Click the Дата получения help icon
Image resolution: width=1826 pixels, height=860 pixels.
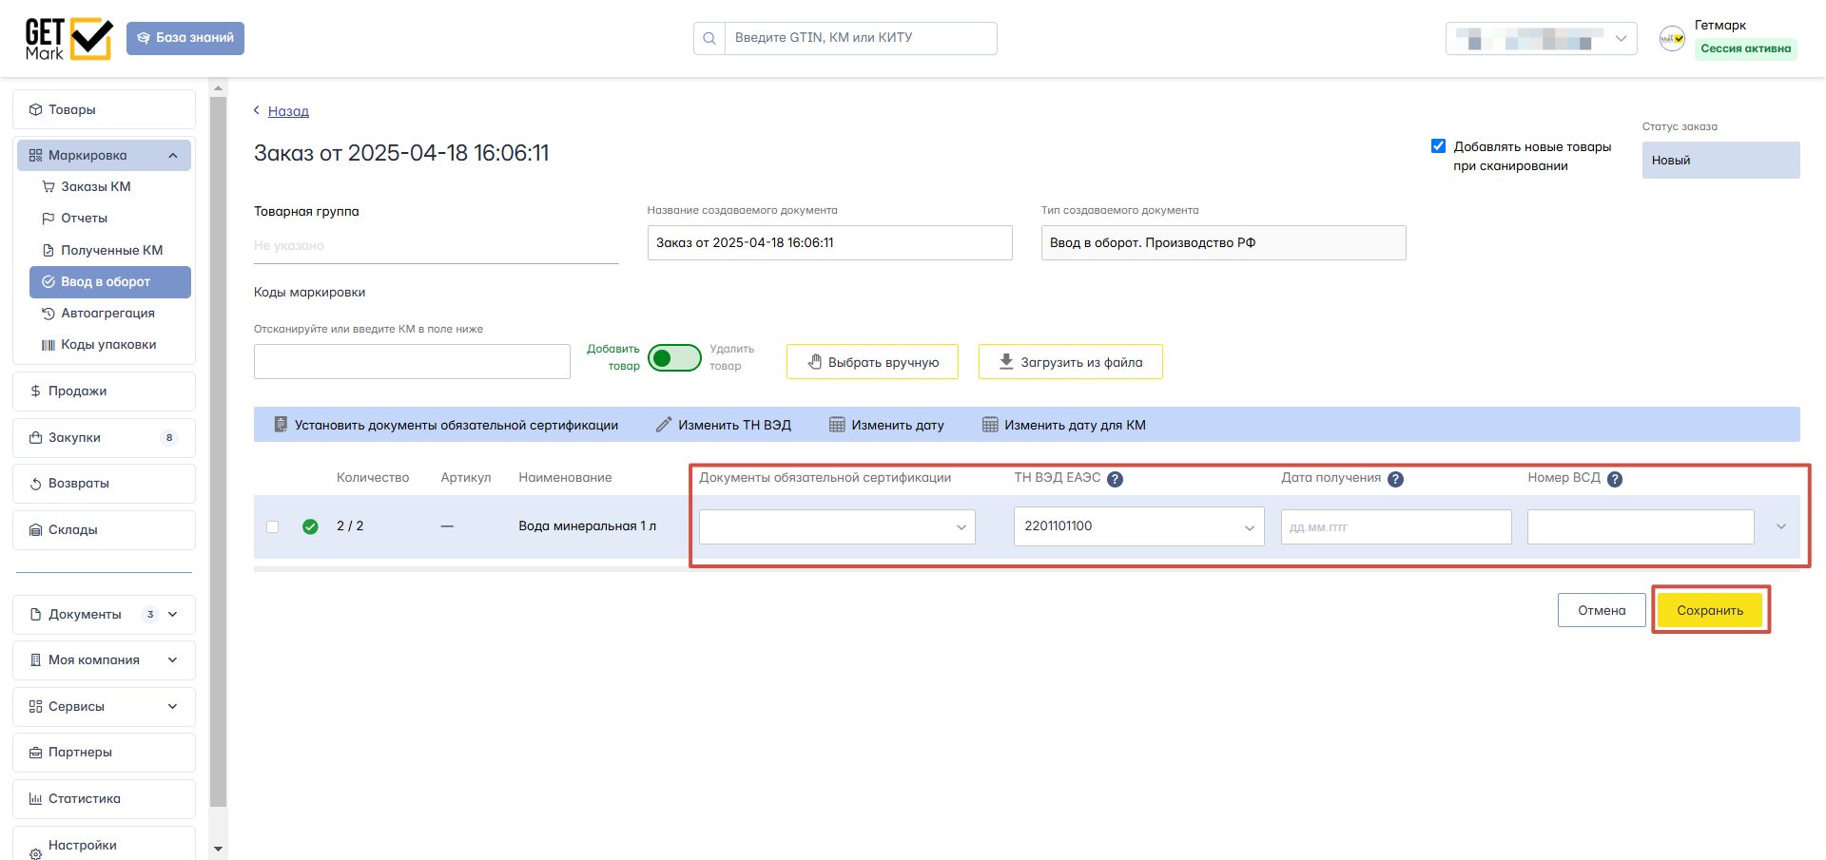(x=1395, y=479)
